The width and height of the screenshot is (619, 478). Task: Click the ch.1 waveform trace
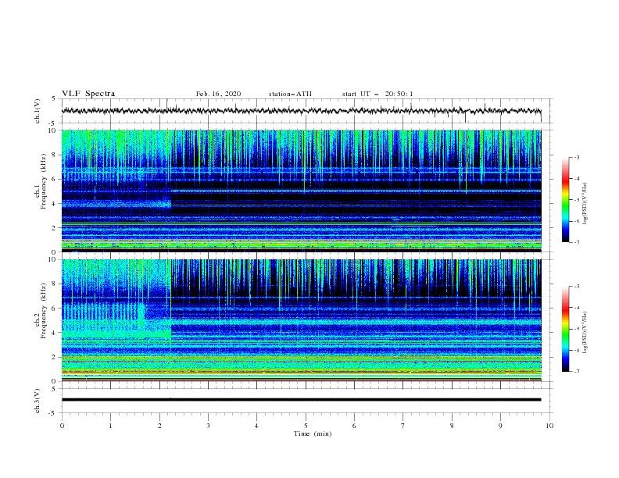[301, 111]
